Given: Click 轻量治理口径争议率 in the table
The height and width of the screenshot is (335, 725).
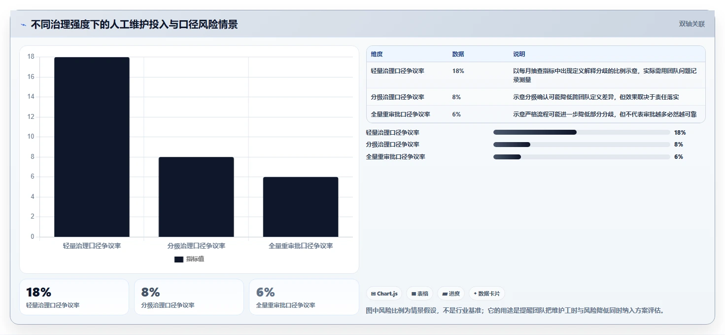Looking at the screenshot, I should click(398, 71).
